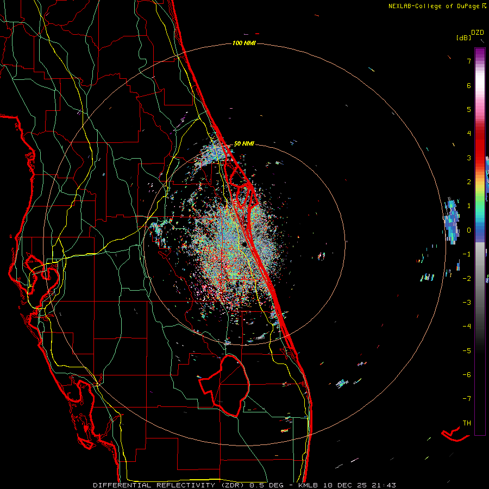Click the 50 NMI range ring label
Viewport: 489px width, 489px height.
[244, 144]
